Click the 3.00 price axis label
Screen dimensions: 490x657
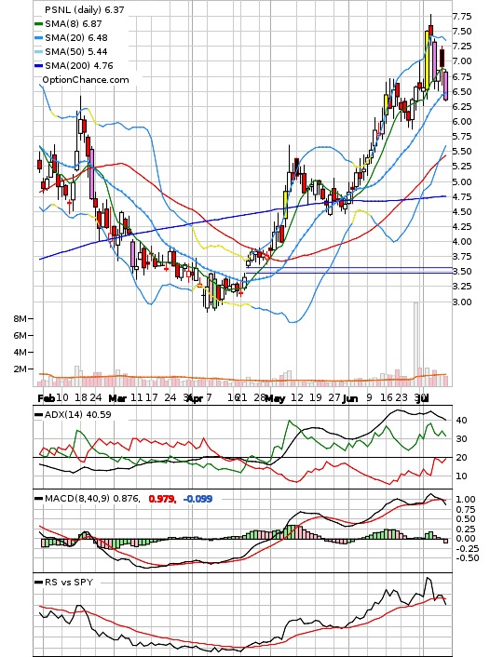461,302
